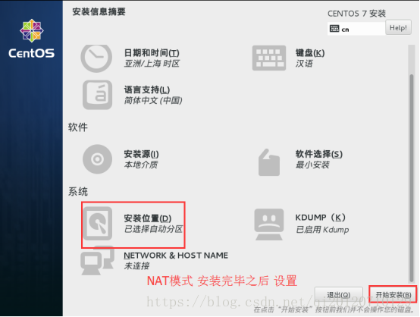Click the 退出(Q) quit button
This screenshot has width=420, height=317.
[x=339, y=295]
